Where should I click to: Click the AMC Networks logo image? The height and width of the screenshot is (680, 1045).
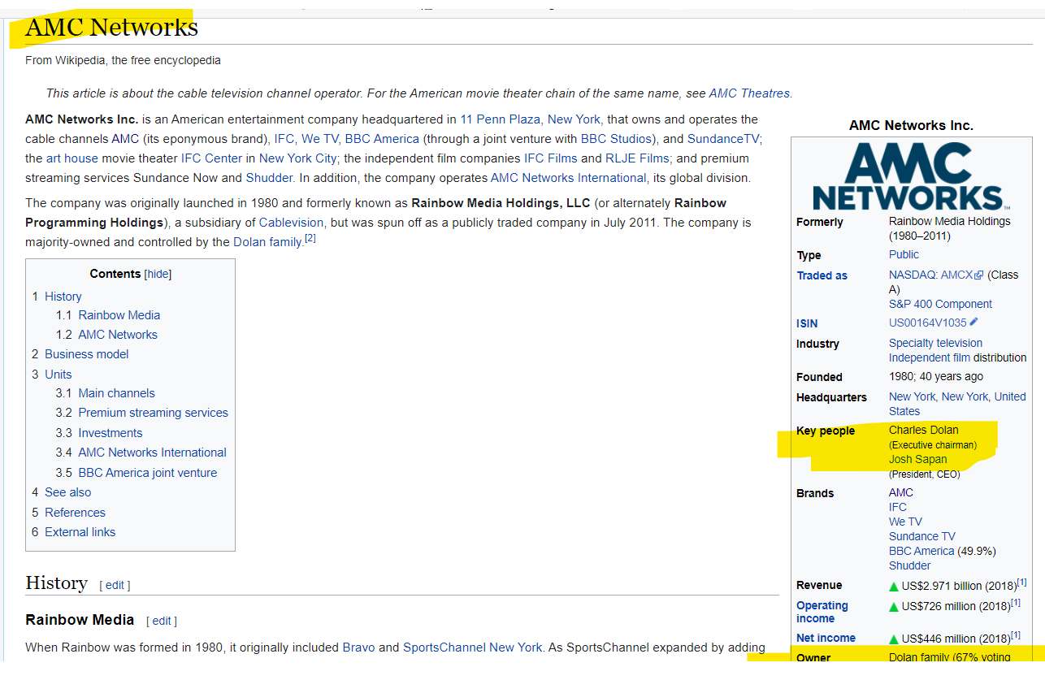tap(911, 176)
